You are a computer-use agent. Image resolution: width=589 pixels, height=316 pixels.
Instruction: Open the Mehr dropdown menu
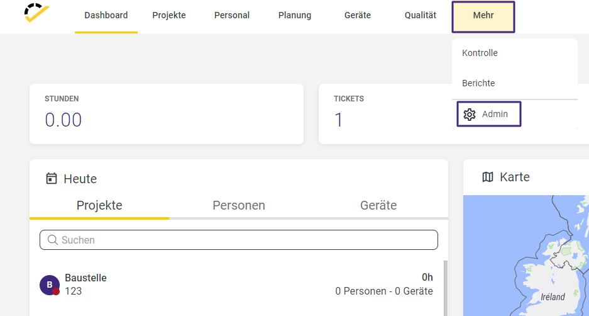click(483, 17)
